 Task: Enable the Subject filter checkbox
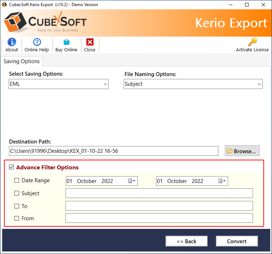pyautogui.click(x=17, y=193)
